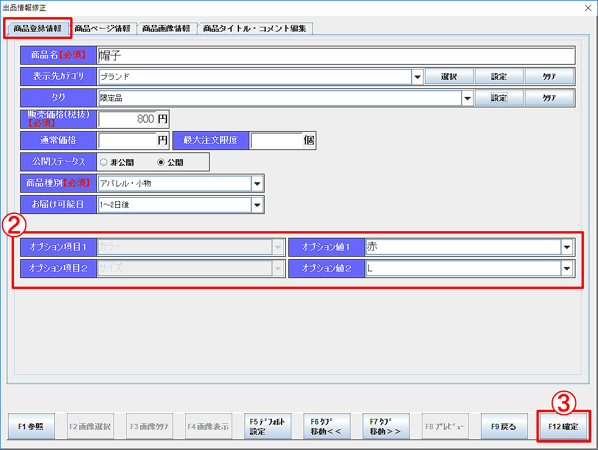Select the 公開 radio button
598x450 pixels.
(161, 163)
